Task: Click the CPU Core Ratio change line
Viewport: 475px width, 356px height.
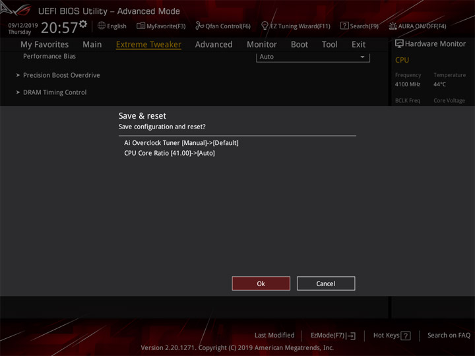Action: click(x=170, y=153)
